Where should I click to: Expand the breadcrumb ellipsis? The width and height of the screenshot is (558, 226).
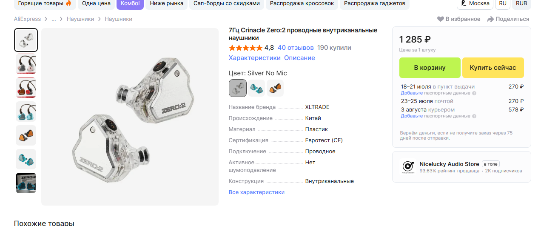pyautogui.click(x=54, y=19)
